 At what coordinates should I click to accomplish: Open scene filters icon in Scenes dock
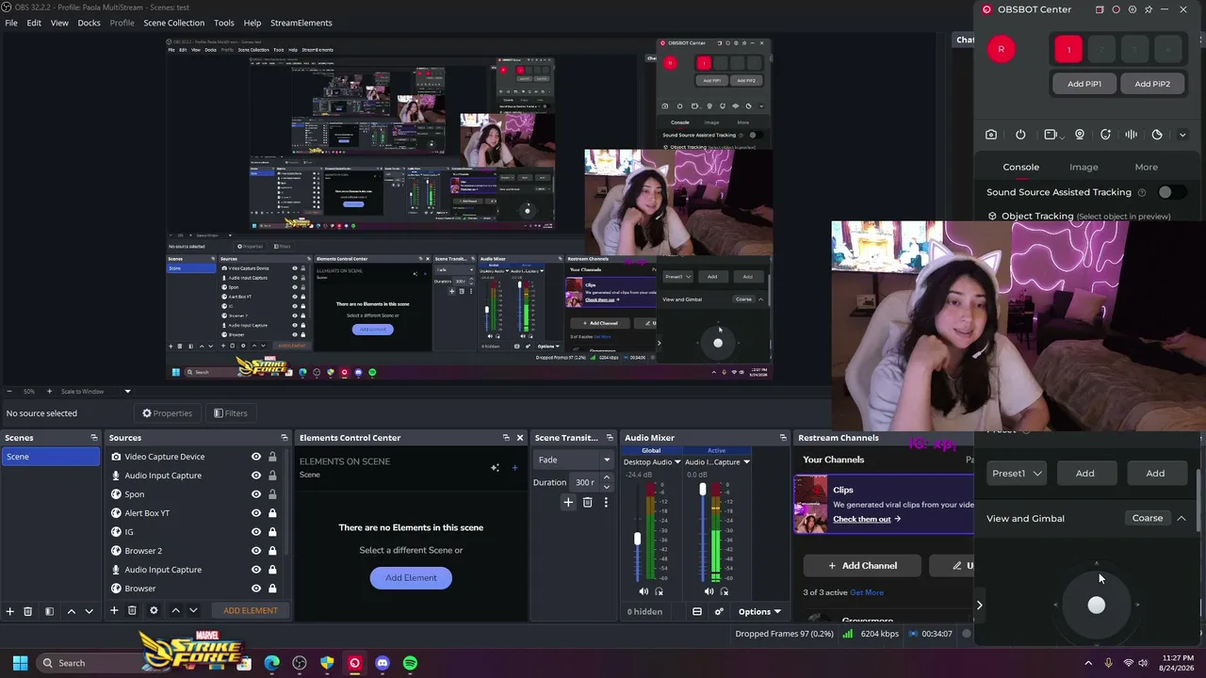pos(49,611)
